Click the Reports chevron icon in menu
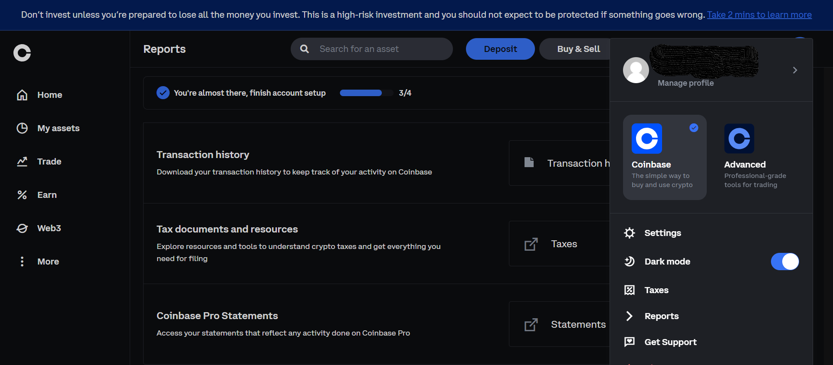The image size is (833, 365). pyautogui.click(x=630, y=316)
